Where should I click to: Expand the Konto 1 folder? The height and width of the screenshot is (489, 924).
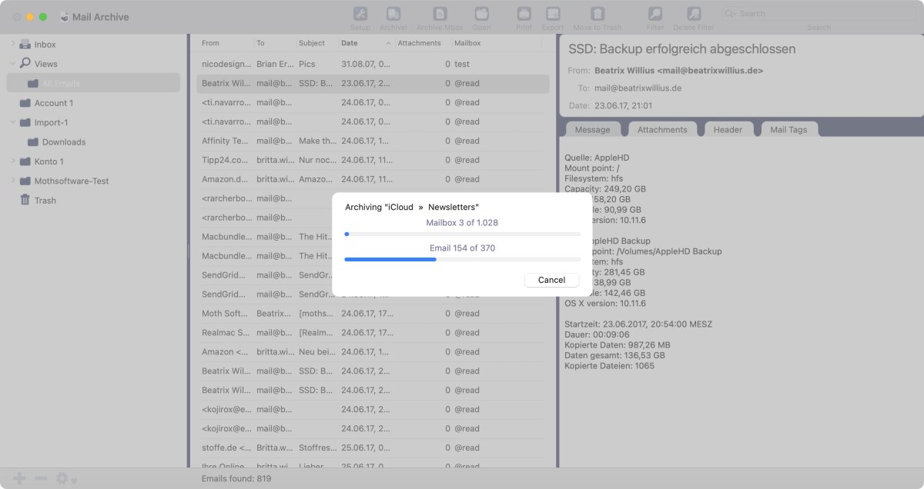tap(12, 161)
